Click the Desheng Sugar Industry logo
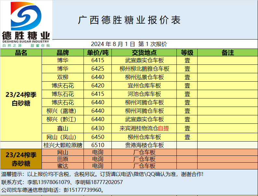 (x=26, y=24)
